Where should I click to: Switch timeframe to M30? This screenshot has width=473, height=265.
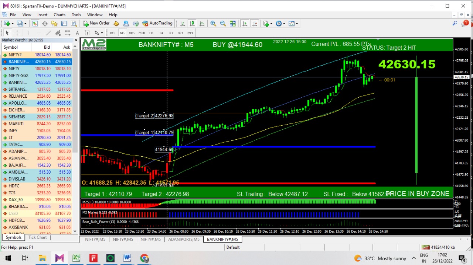(142, 33)
